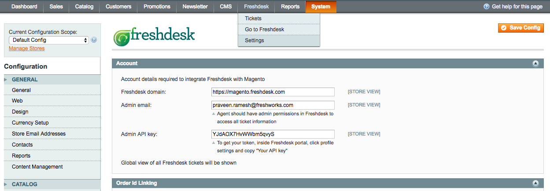The width and height of the screenshot is (550, 191).
Task: Focus the Admin email field
Action: point(273,105)
